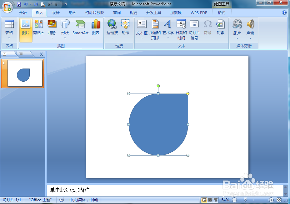This screenshot has width=290, height=204.
Task: Open the Office button menu
Action: (x=7, y=8)
